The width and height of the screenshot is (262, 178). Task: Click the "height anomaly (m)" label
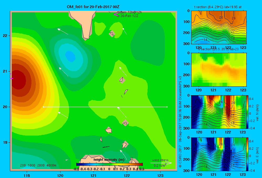pyautogui.click(x=109, y=160)
